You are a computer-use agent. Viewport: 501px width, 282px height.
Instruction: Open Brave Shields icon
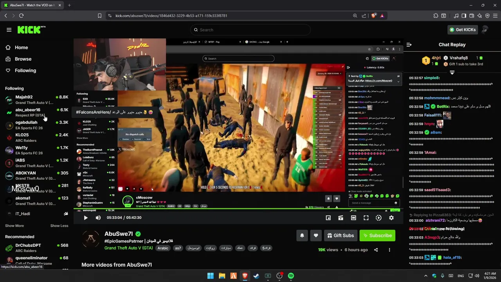pos(373,16)
